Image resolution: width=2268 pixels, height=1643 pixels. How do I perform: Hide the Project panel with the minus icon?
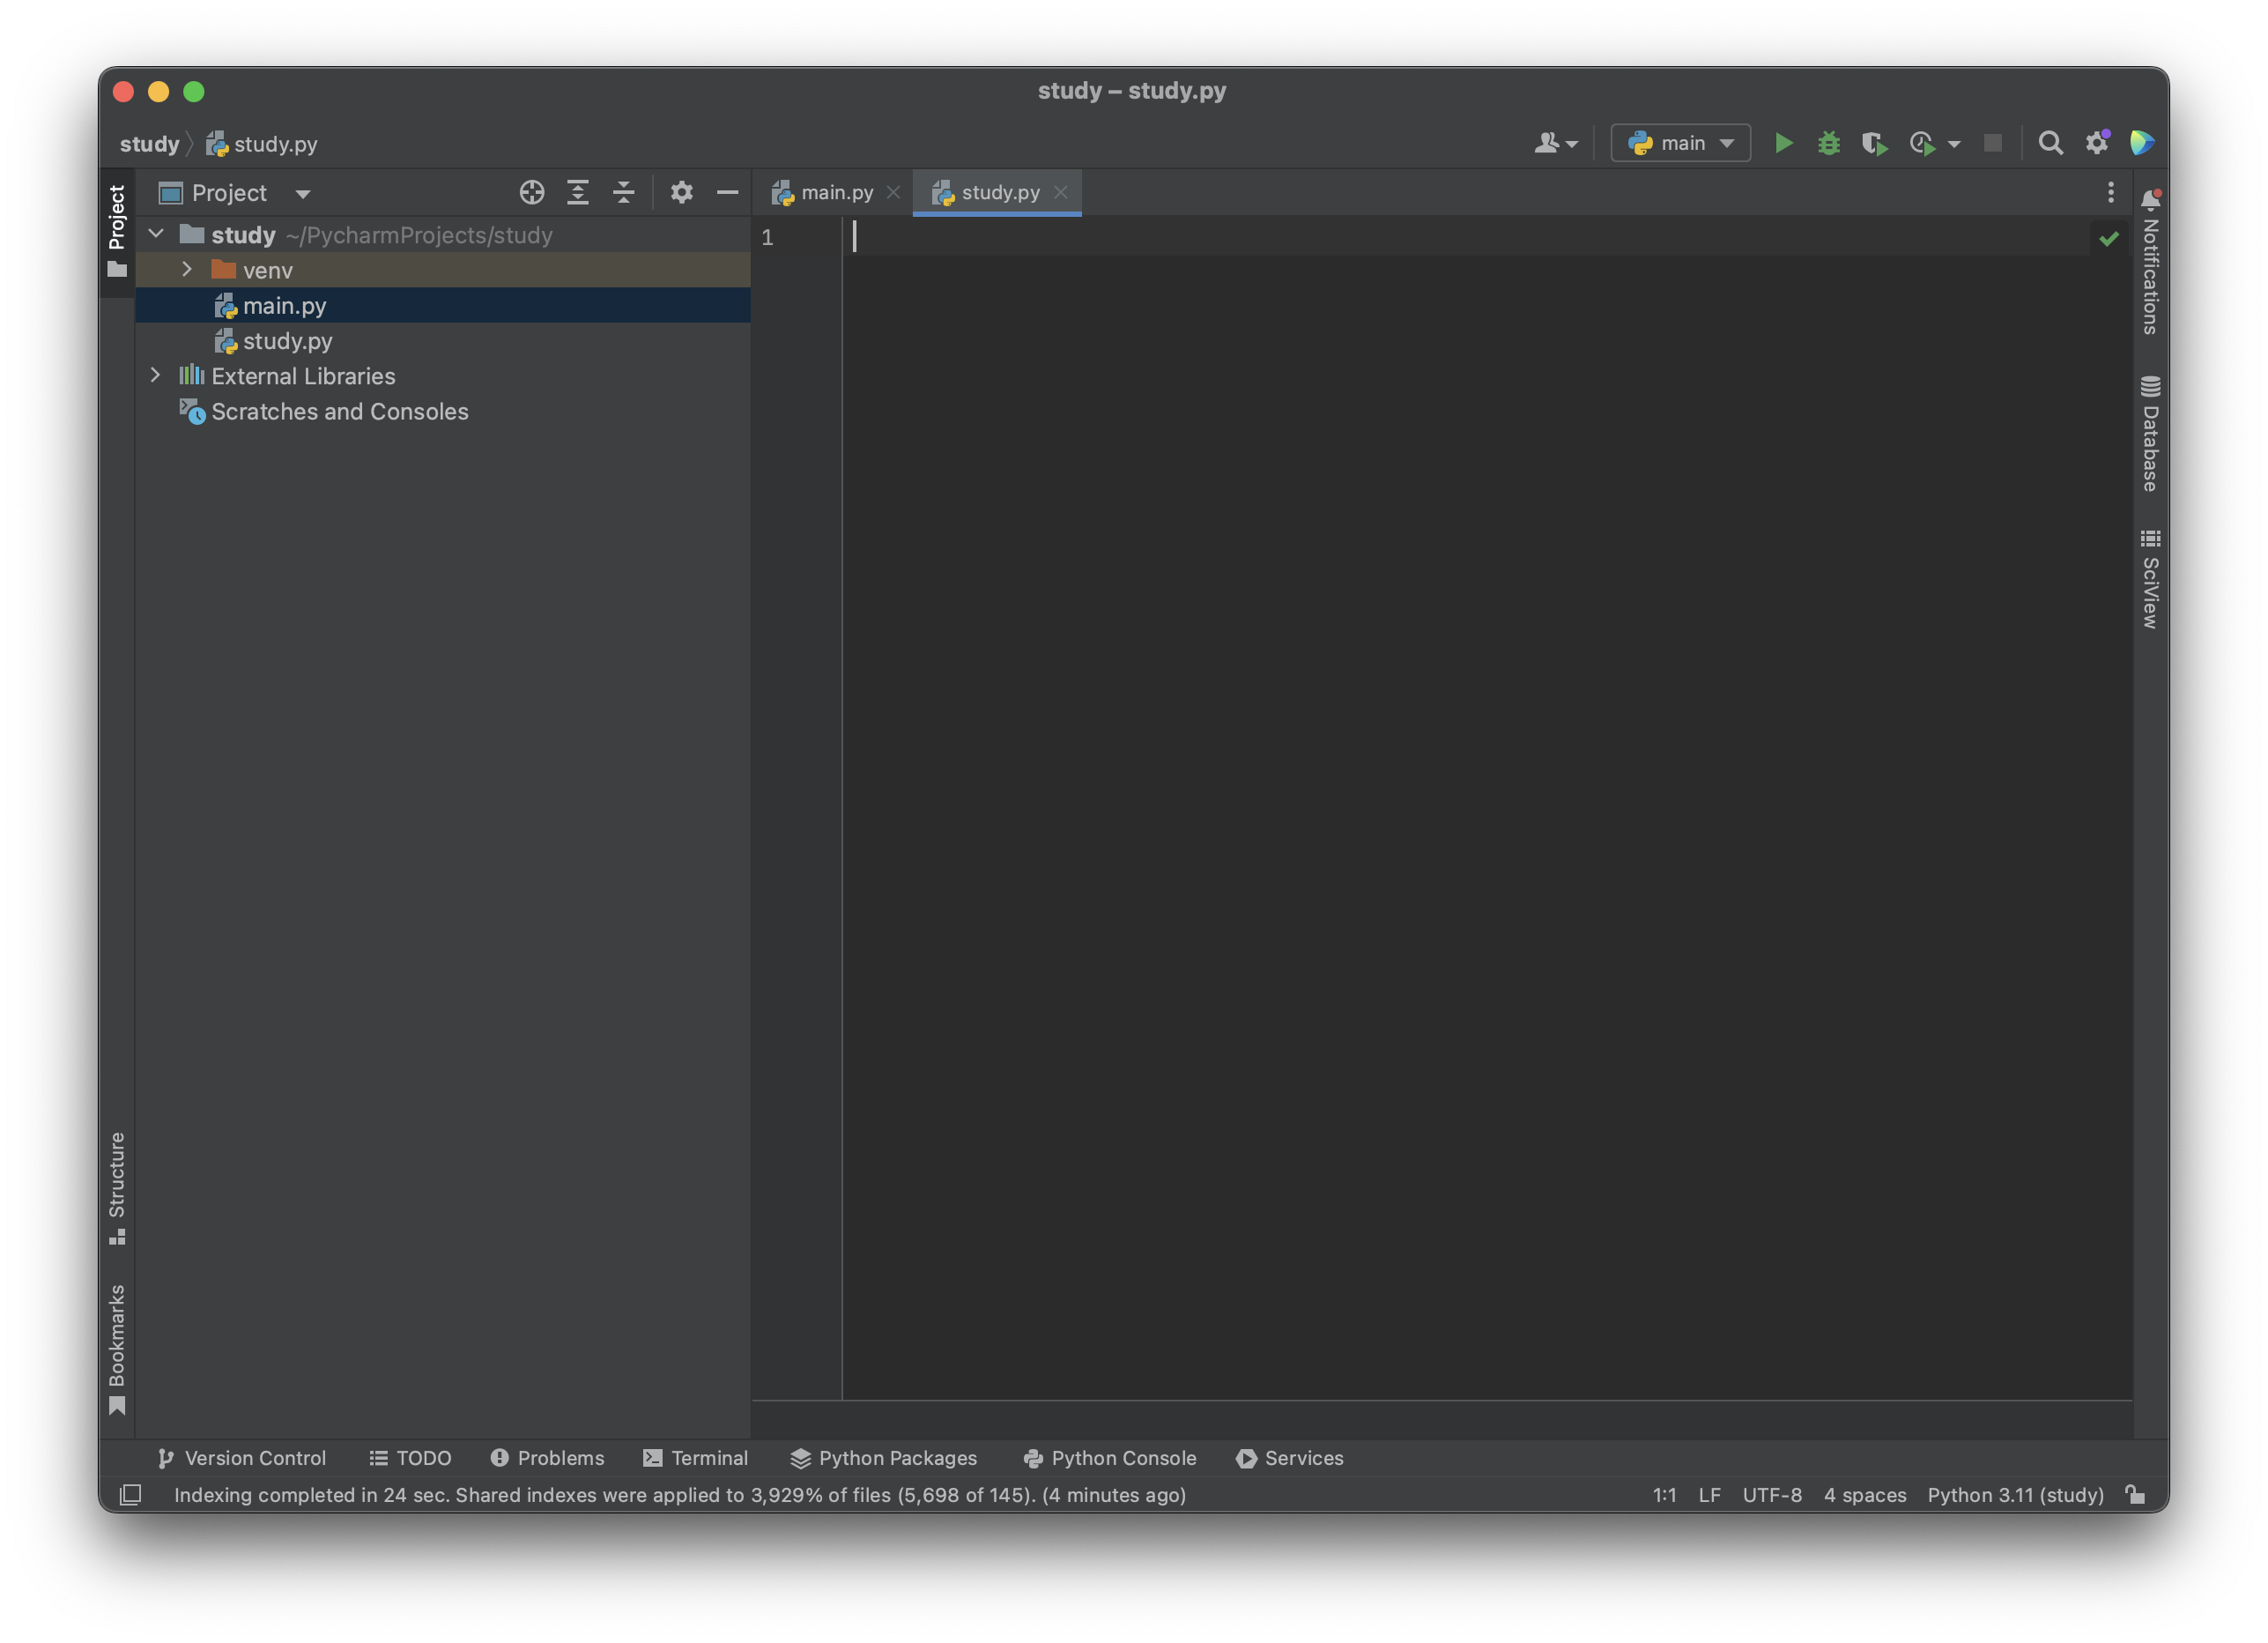pos(727,192)
